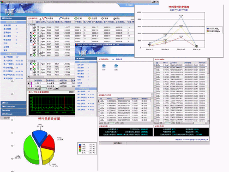The width and height of the screenshot is (229, 172).
Task: Select the second blue ACD queue icon
Action: click(116, 66)
